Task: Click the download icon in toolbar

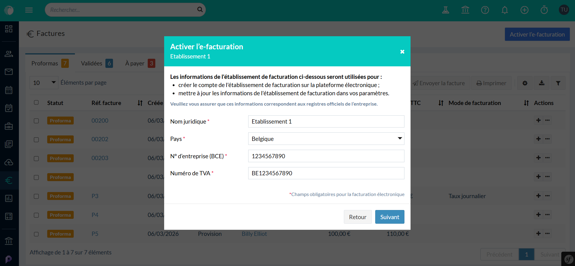Action: [x=541, y=83]
